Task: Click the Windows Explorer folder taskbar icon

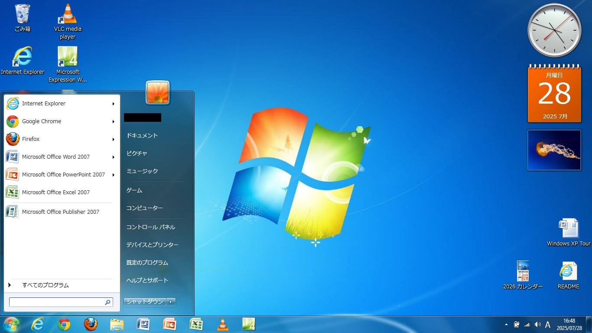Action: (x=117, y=324)
